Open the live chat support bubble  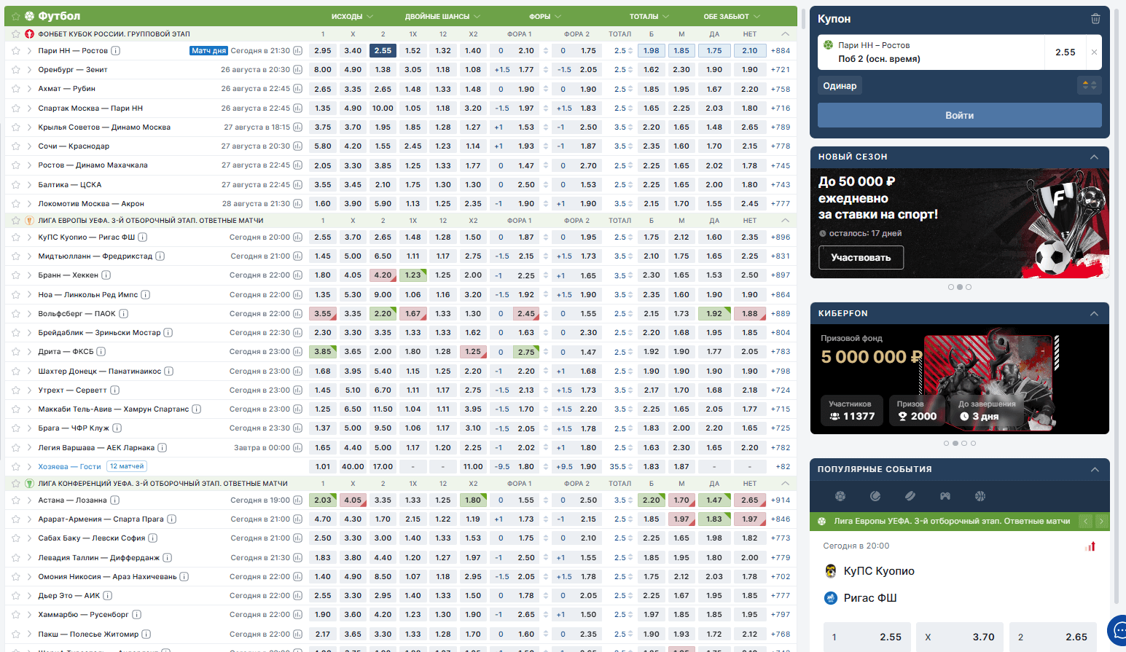pos(1117,629)
